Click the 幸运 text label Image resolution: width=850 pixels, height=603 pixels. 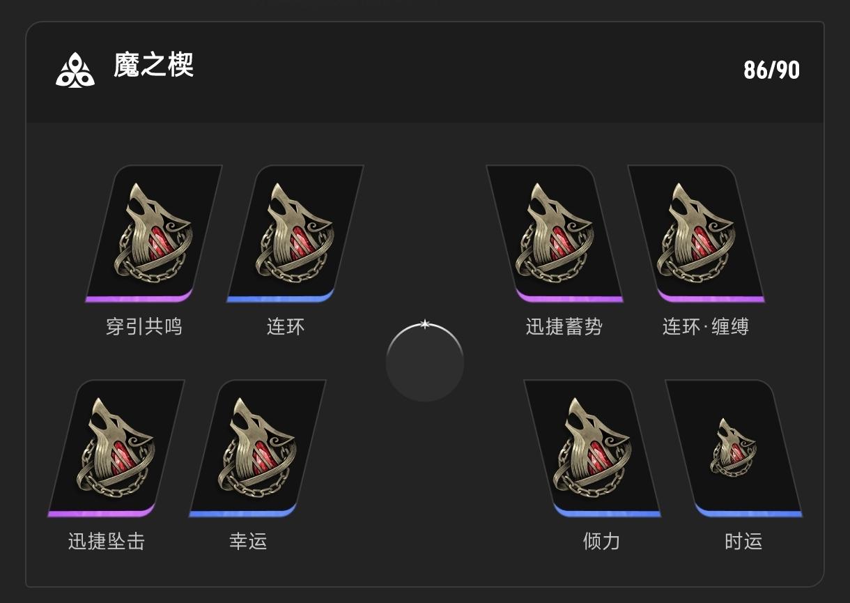[x=248, y=542]
